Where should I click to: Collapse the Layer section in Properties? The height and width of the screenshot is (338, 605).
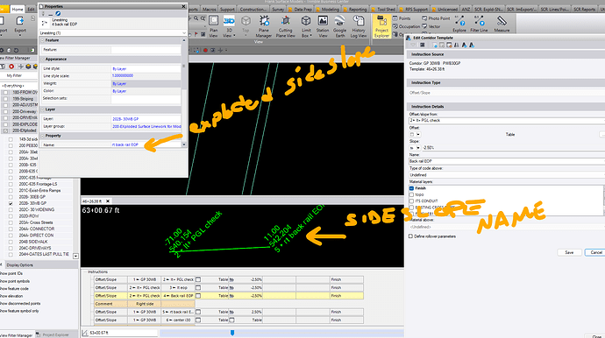click(43, 109)
